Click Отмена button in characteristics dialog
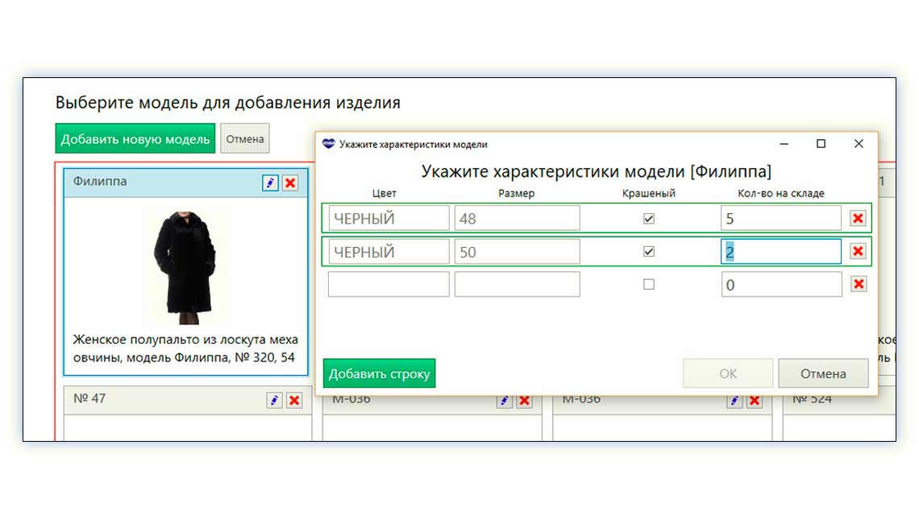 [x=823, y=373]
